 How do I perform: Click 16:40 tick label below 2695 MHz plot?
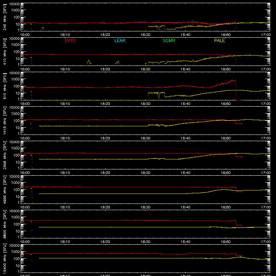(x=186, y=173)
